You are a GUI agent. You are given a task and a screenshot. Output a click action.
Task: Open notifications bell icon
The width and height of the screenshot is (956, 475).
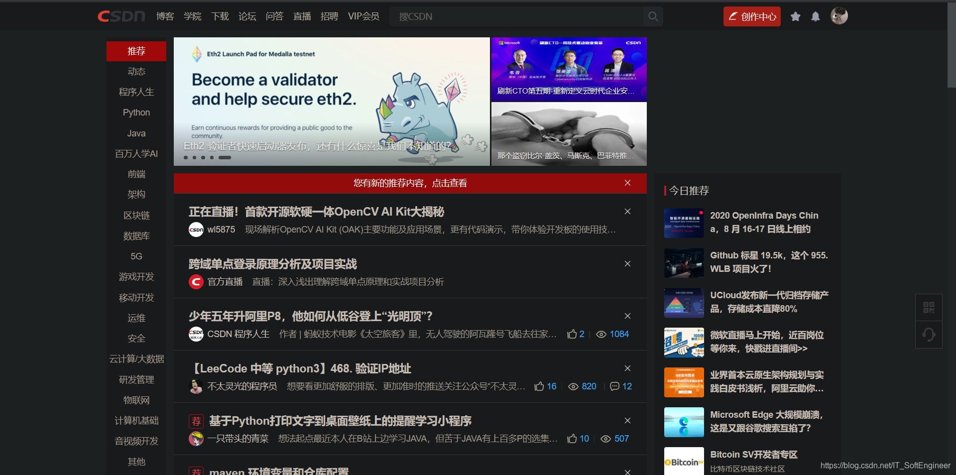[816, 16]
